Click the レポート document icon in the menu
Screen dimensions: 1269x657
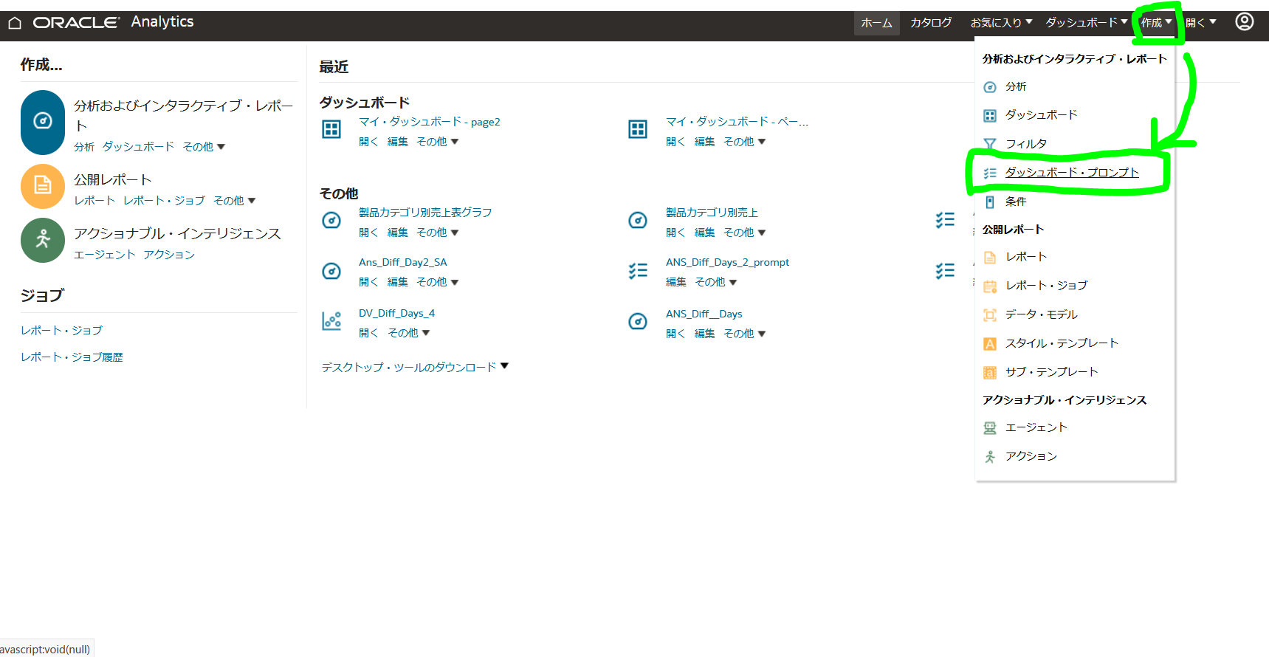tap(990, 258)
